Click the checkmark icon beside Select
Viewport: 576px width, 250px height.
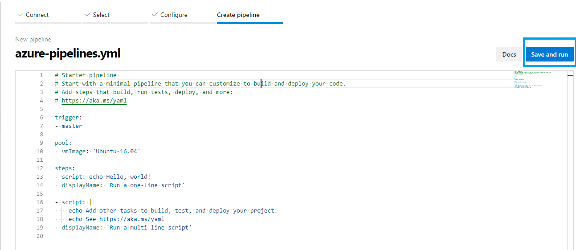pyautogui.click(x=87, y=15)
